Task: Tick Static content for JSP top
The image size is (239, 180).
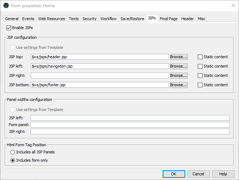Action: (x=200, y=57)
